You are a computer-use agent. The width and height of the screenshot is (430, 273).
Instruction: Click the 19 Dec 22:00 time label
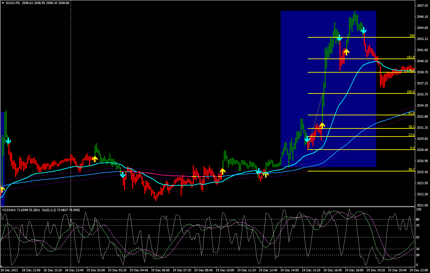pos(419,270)
